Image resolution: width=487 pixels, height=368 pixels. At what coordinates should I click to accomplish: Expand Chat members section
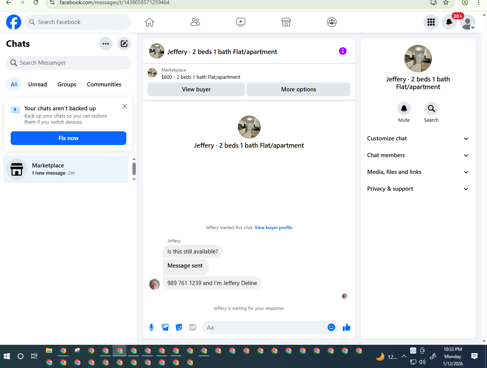[418, 155]
